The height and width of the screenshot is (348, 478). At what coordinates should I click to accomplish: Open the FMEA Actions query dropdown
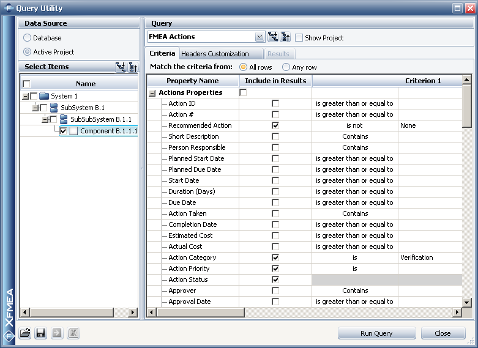[260, 37]
